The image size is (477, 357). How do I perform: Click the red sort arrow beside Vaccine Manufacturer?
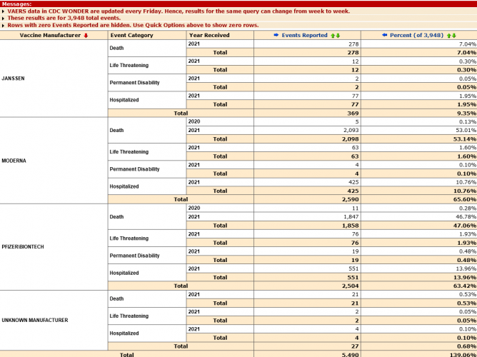pos(86,35)
